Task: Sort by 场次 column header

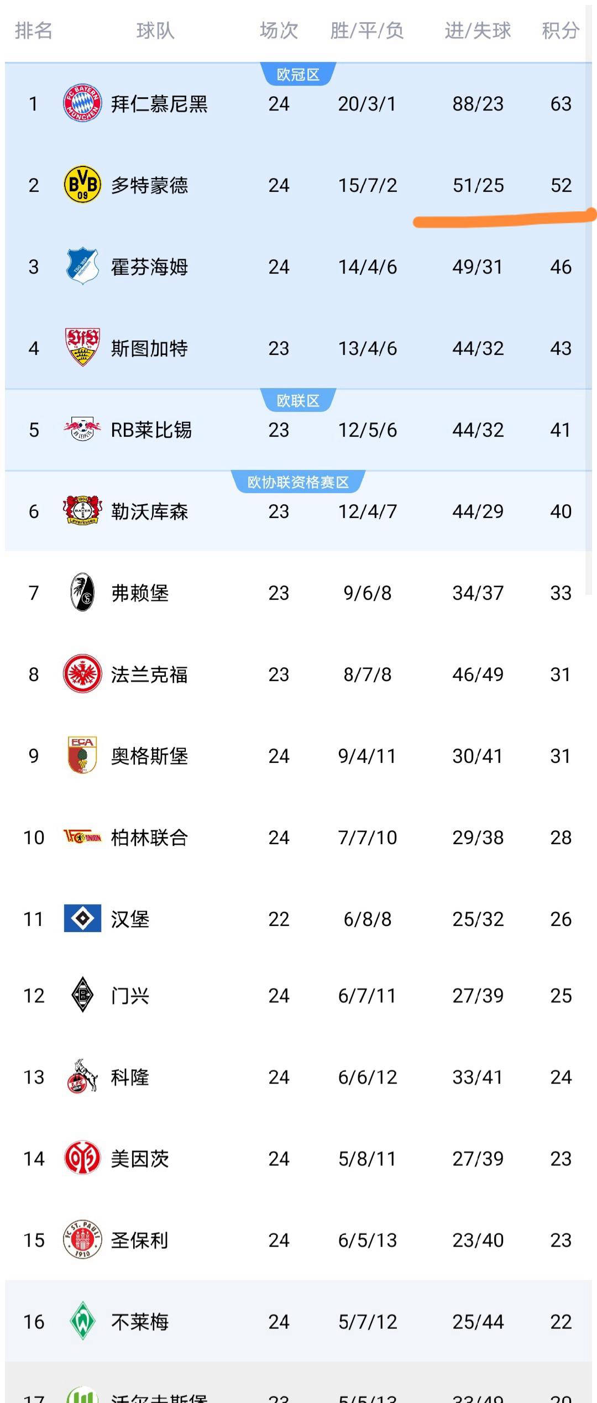Action: point(279,30)
